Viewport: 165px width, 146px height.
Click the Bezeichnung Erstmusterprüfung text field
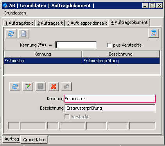(110, 108)
